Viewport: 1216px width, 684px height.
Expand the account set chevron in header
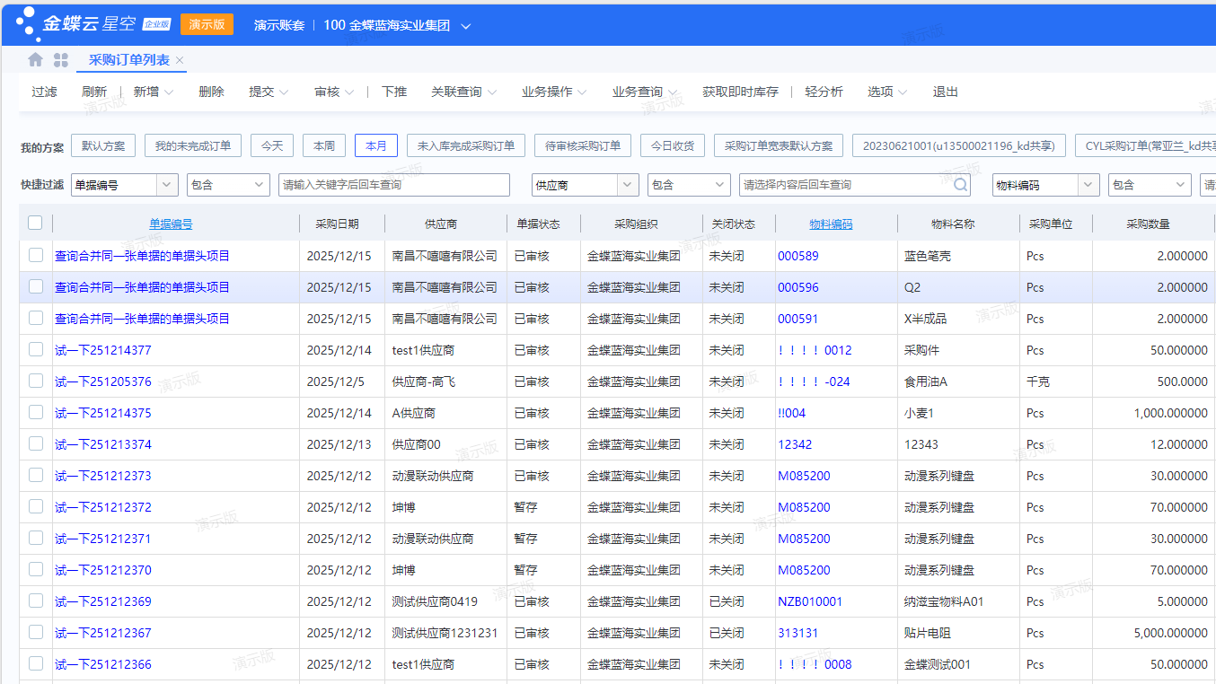coord(465,26)
